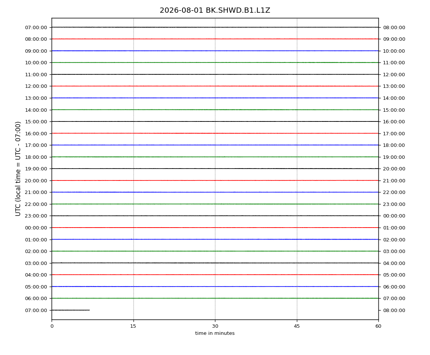Click the plot title "2026-08-01 BK.SHWD.B1.L1Z"
Screen dimensions: 430x355
(215, 10)
